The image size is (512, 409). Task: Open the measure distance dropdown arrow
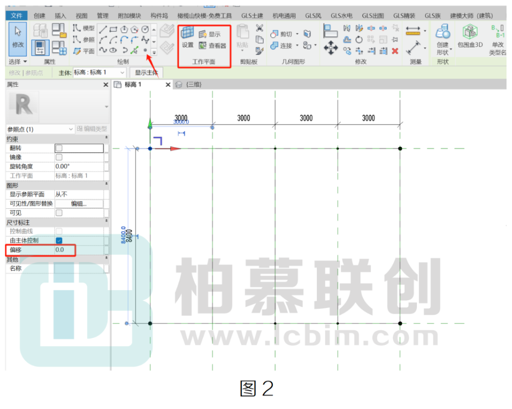(x=425, y=31)
